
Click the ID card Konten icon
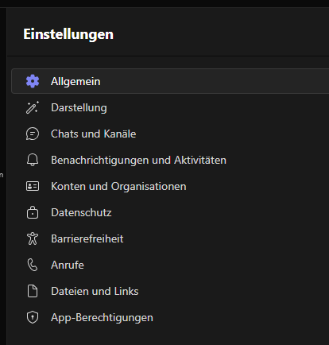point(33,186)
